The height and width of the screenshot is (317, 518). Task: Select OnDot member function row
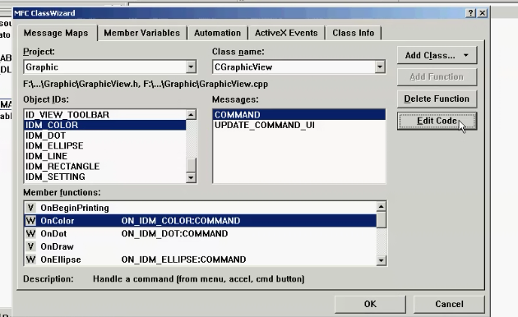(200, 233)
